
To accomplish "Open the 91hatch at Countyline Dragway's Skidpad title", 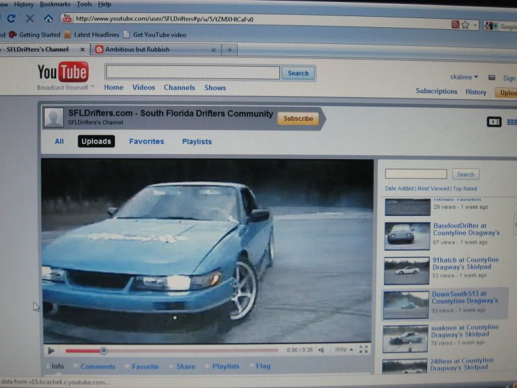I will 465,263.
